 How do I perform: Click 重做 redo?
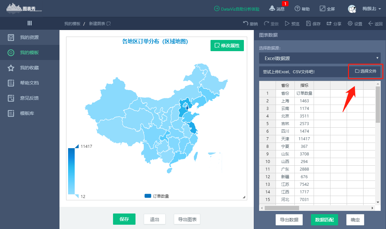[271, 23]
